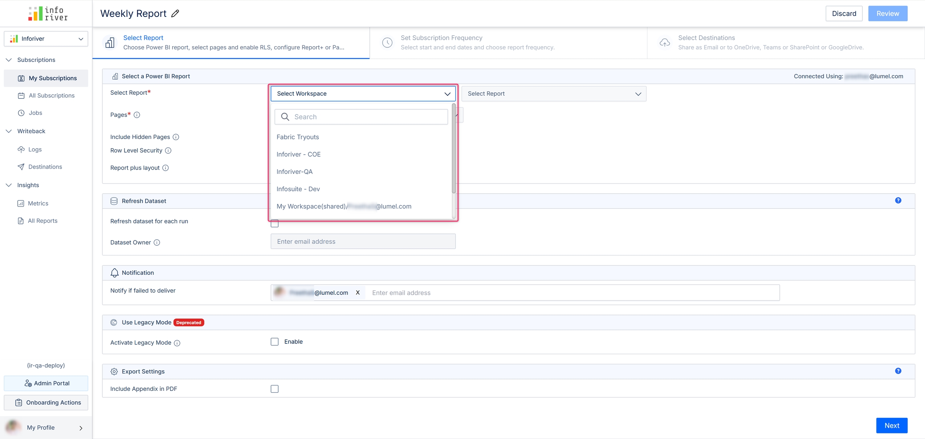Enable the Activate Legacy Mode checkbox
This screenshot has height=439, width=925.
click(x=275, y=342)
